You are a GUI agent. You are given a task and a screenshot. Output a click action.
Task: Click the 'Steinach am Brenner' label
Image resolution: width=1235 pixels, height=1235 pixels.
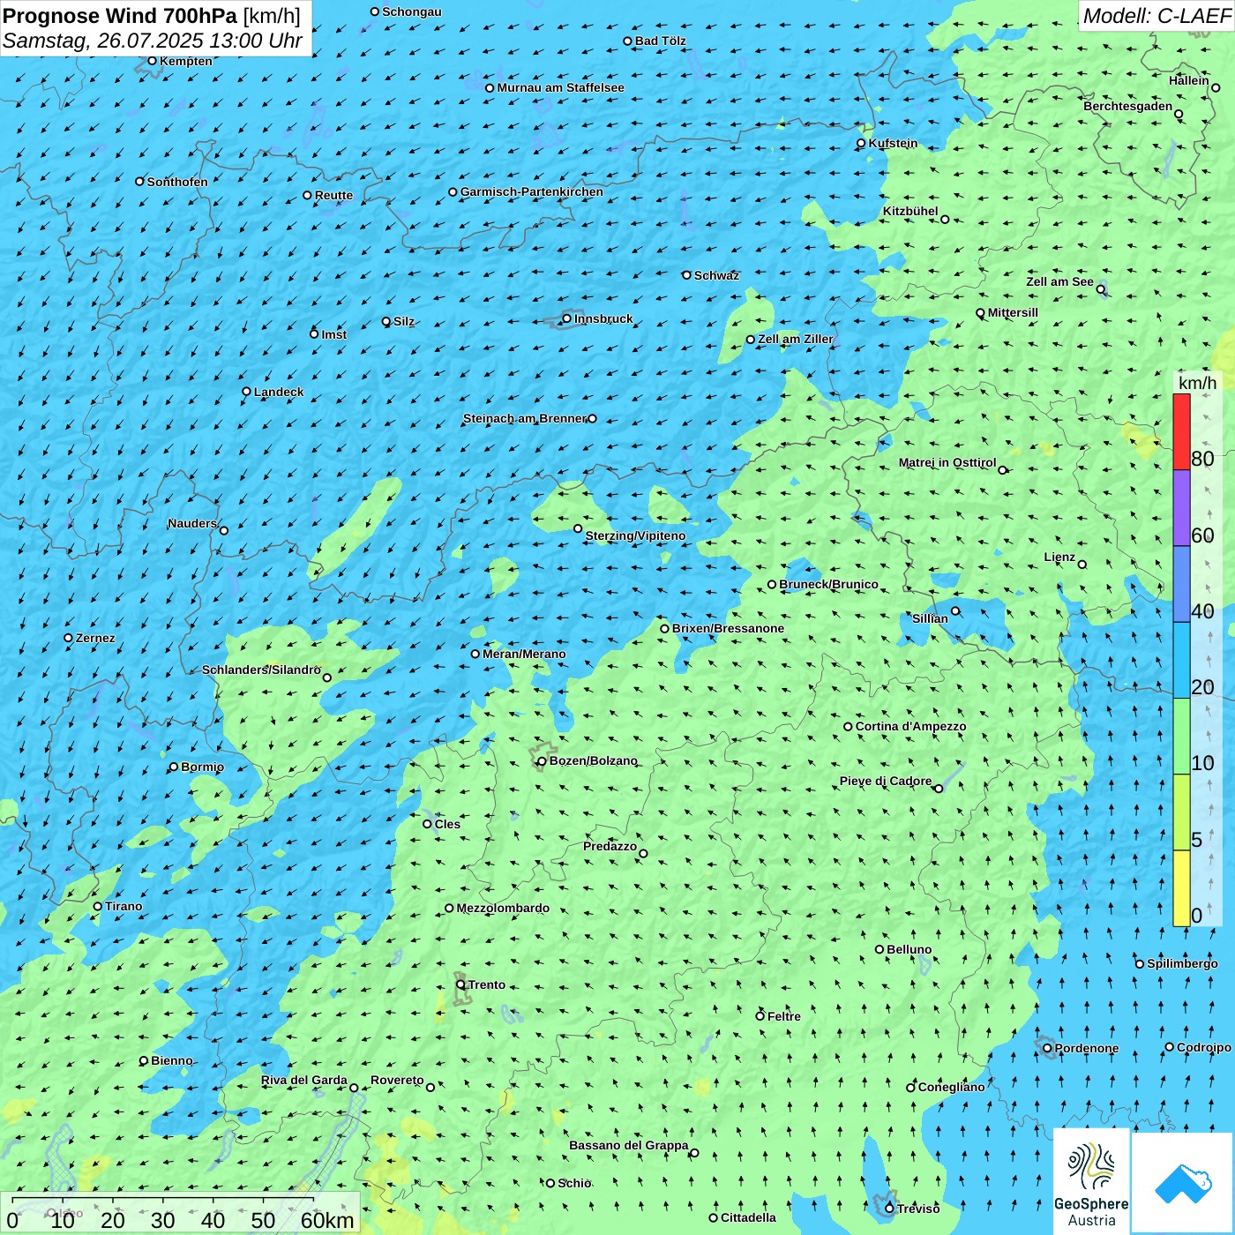click(x=525, y=418)
